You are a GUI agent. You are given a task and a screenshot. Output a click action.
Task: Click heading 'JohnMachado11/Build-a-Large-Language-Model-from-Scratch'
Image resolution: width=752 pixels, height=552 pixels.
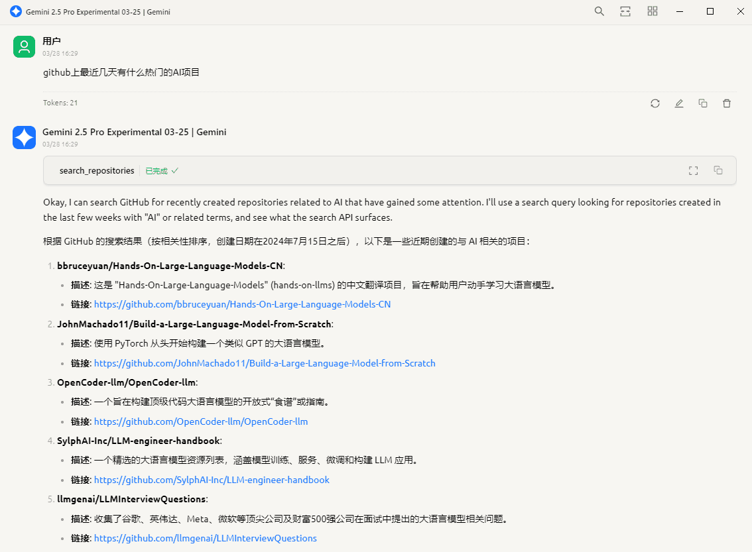click(x=194, y=325)
